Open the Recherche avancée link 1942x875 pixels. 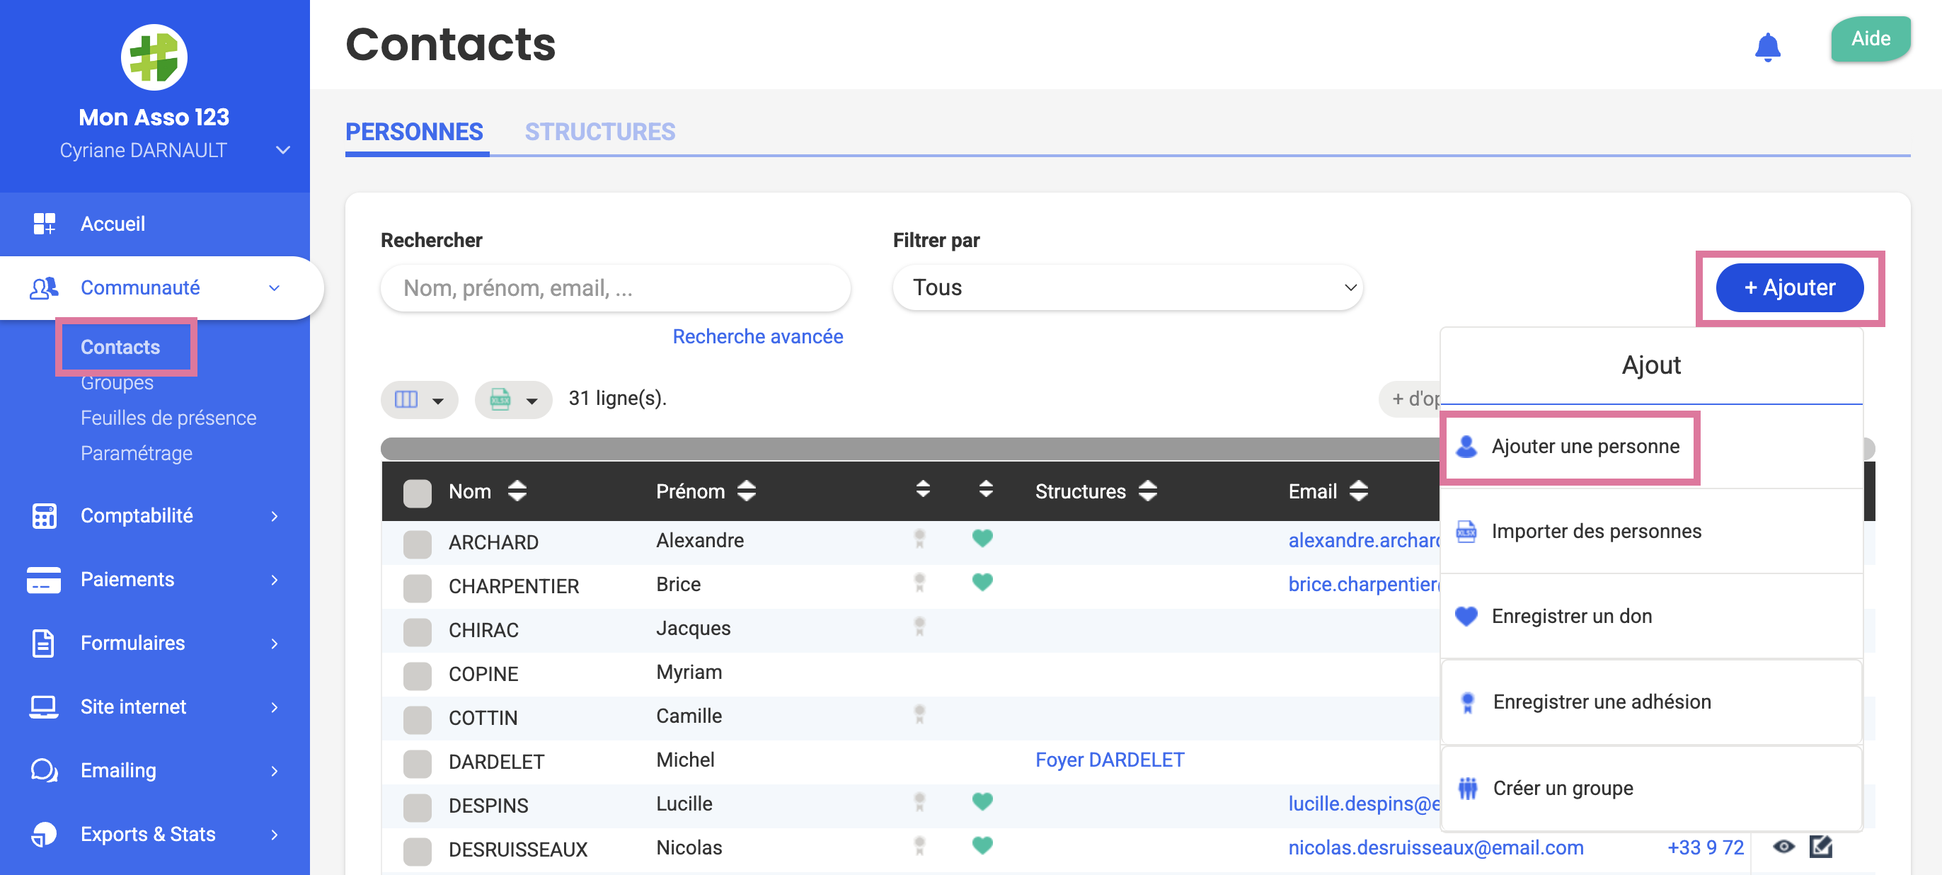[757, 336]
